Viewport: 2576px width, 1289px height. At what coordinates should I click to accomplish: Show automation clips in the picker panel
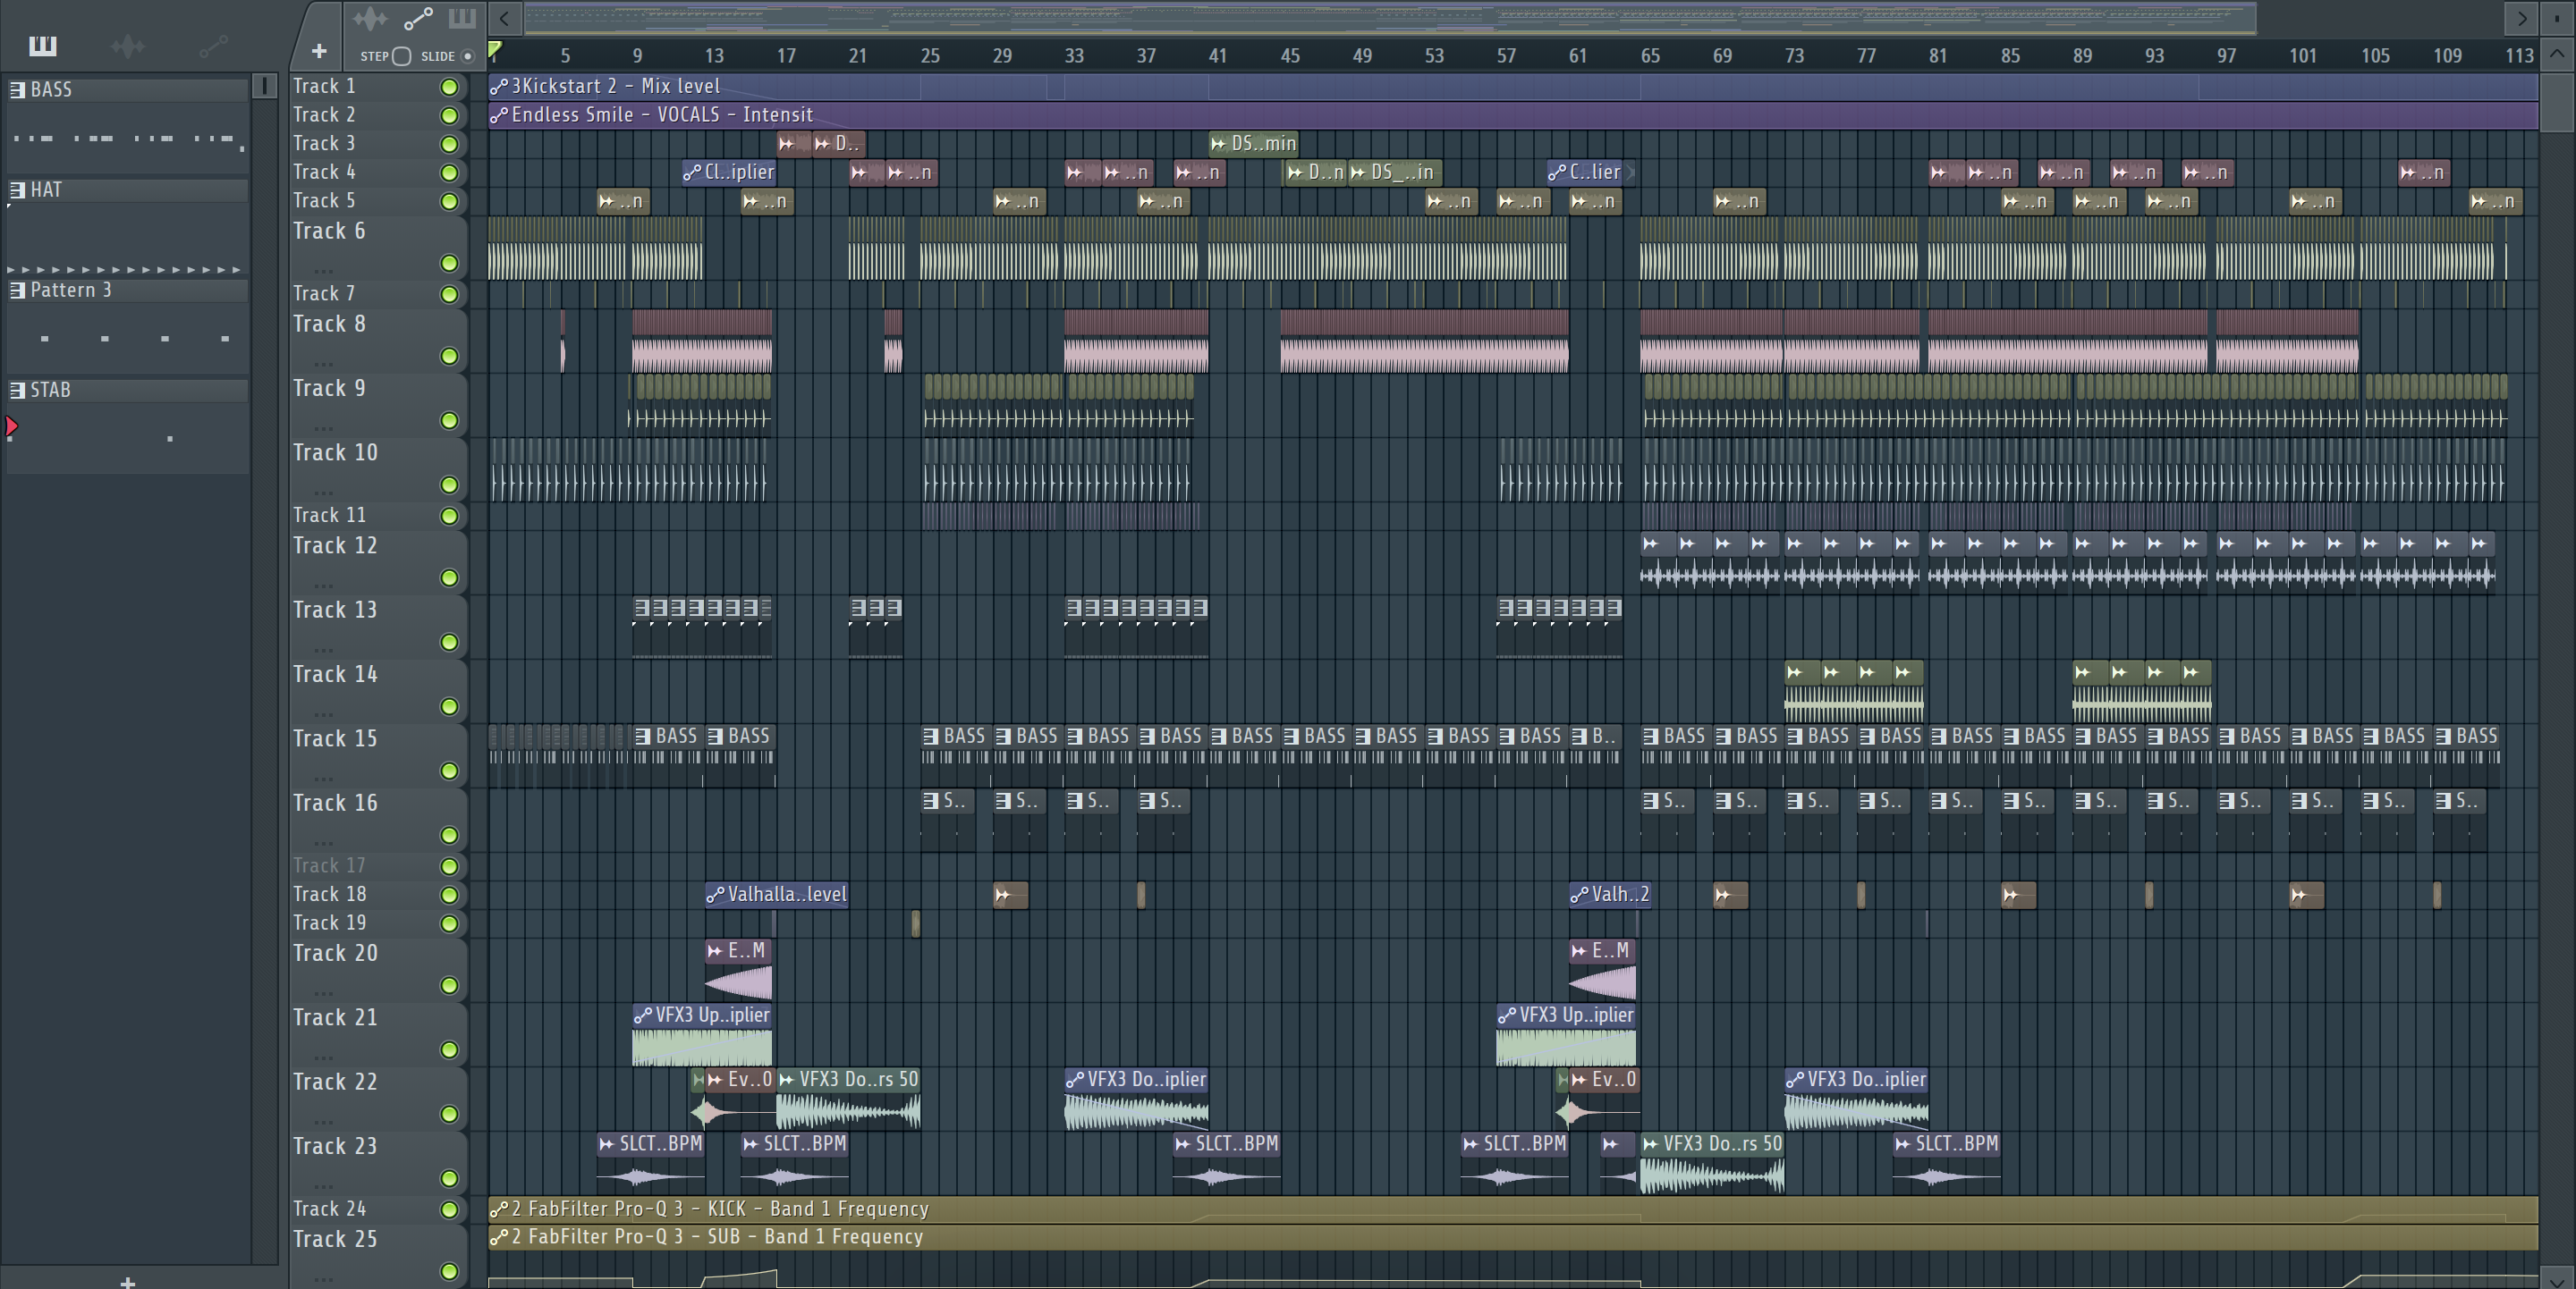(213, 46)
